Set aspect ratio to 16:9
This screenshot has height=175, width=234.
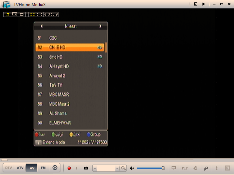pos(54,14)
